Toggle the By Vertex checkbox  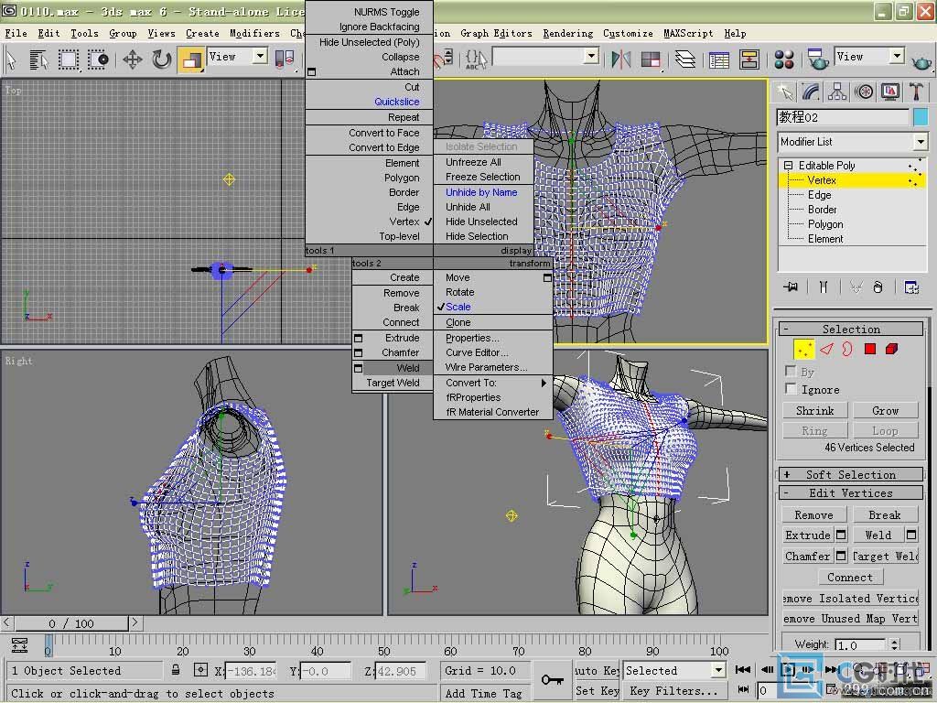click(791, 372)
